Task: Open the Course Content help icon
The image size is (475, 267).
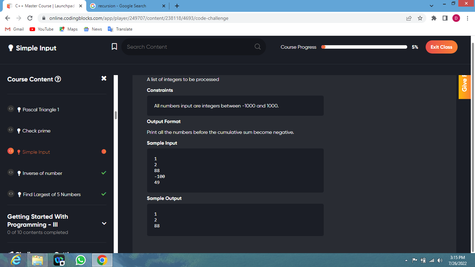Action: click(58, 79)
